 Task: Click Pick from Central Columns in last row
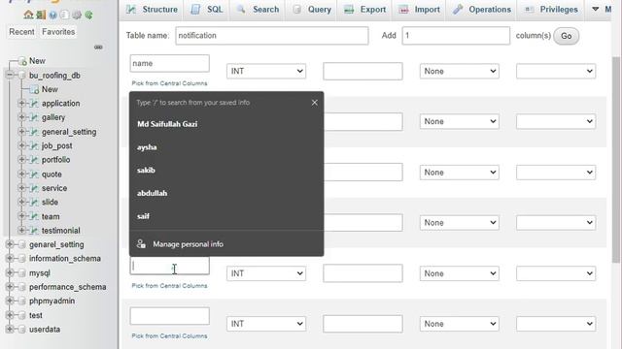pyautogui.click(x=169, y=336)
